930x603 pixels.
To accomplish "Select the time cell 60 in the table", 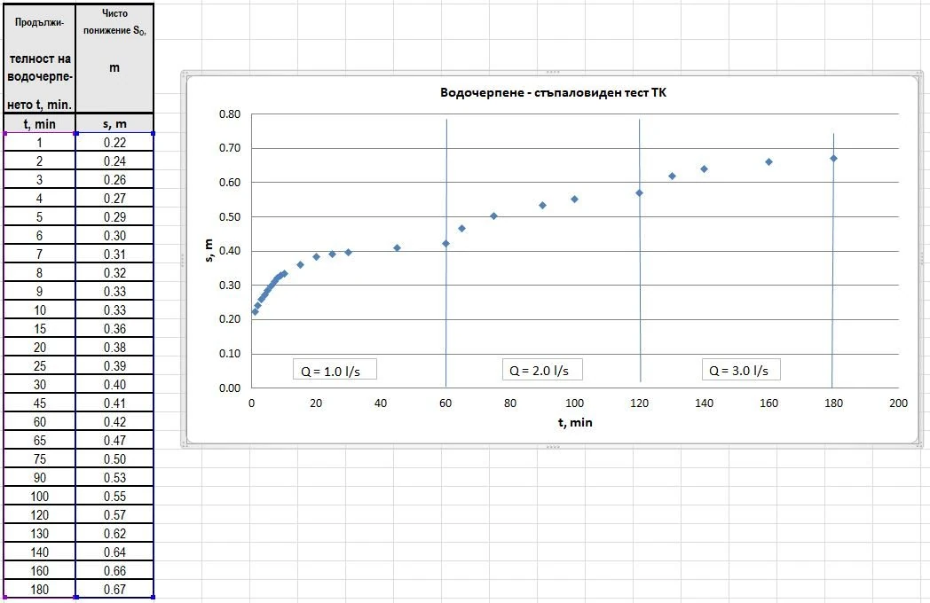I will coord(40,421).
